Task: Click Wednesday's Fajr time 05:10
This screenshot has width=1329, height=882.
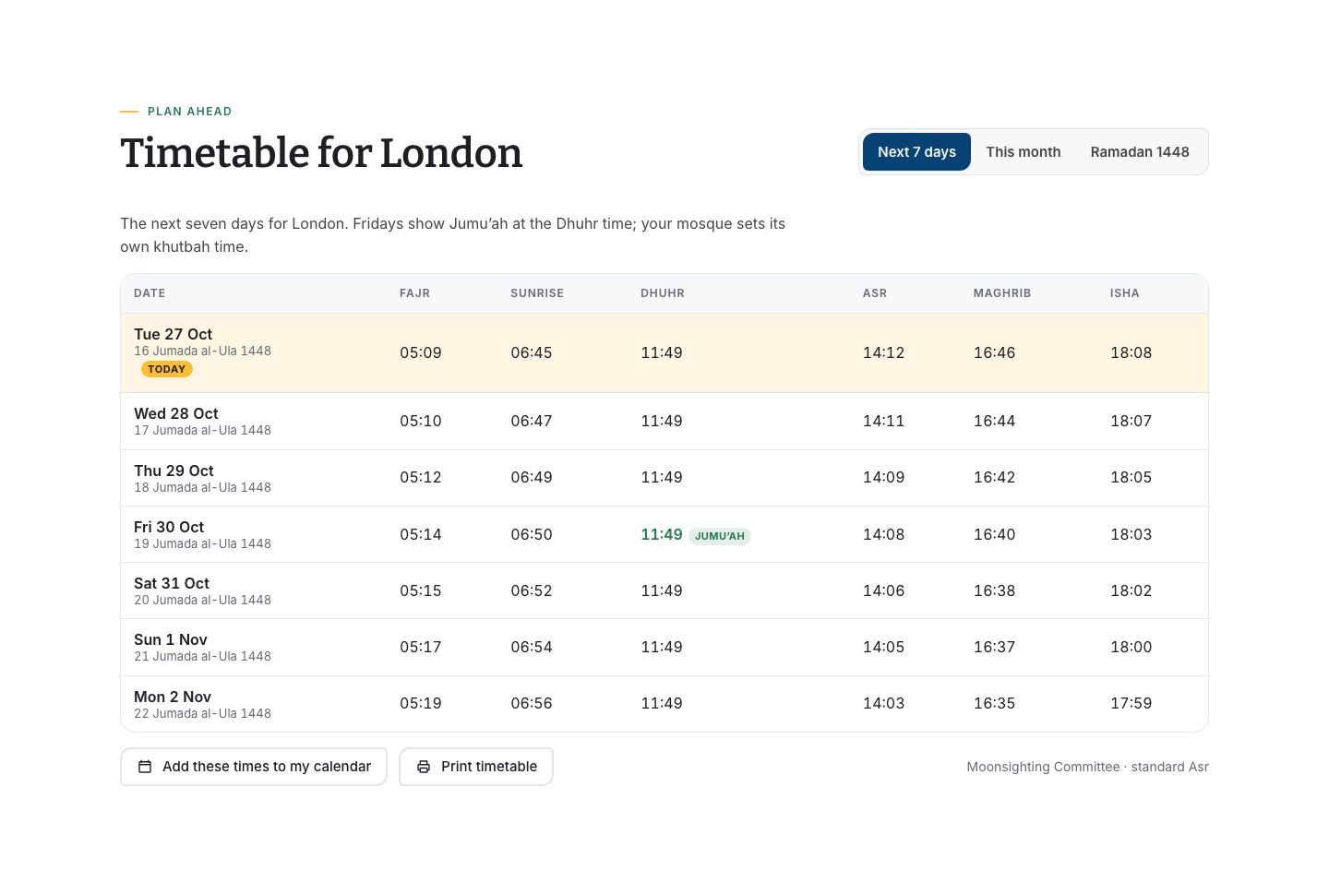Action: tap(421, 421)
